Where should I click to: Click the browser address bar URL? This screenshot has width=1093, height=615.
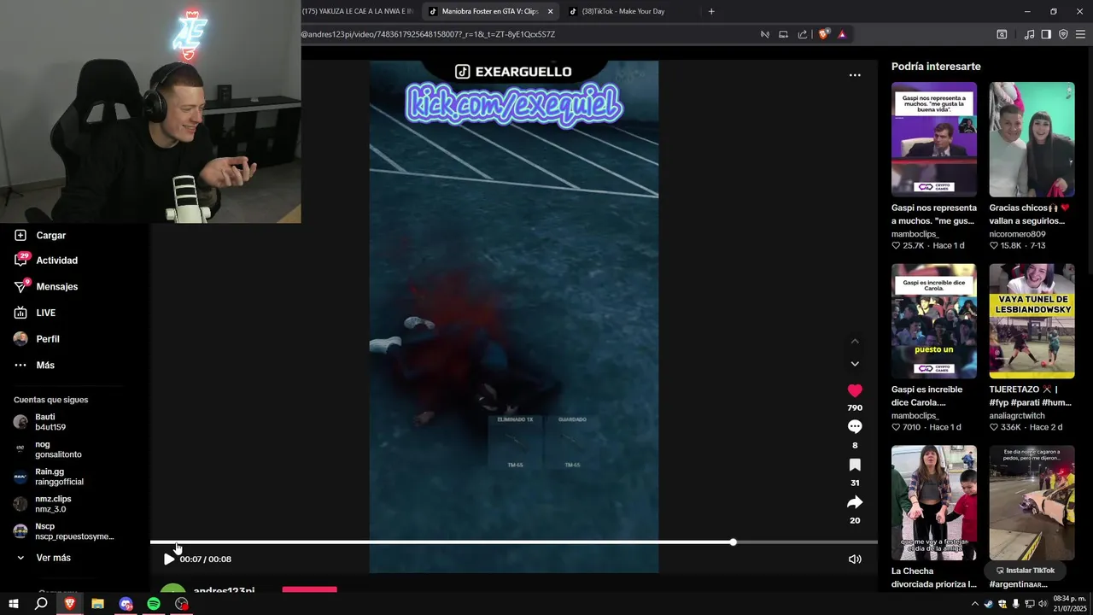point(427,34)
